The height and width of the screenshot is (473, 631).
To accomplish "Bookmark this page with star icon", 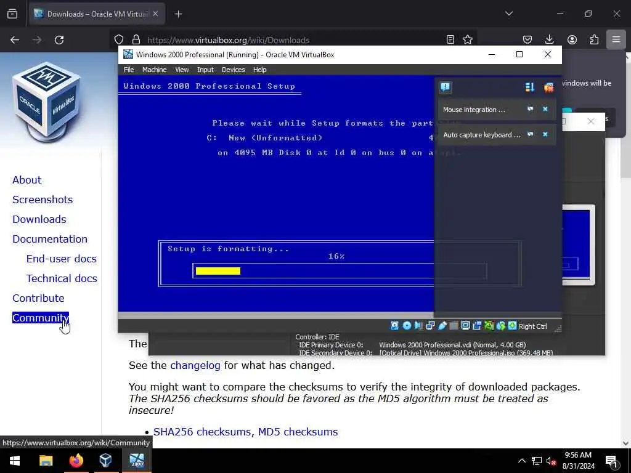I will click(x=468, y=39).
